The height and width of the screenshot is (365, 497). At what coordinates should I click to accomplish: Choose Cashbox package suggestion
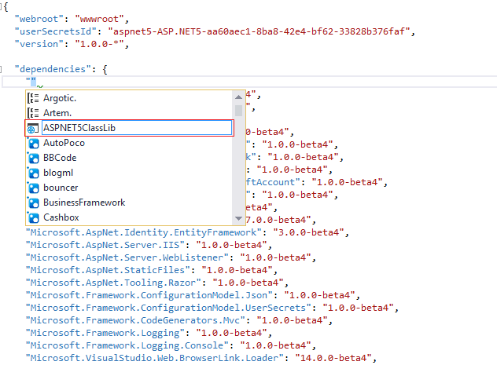pos(129,217)
